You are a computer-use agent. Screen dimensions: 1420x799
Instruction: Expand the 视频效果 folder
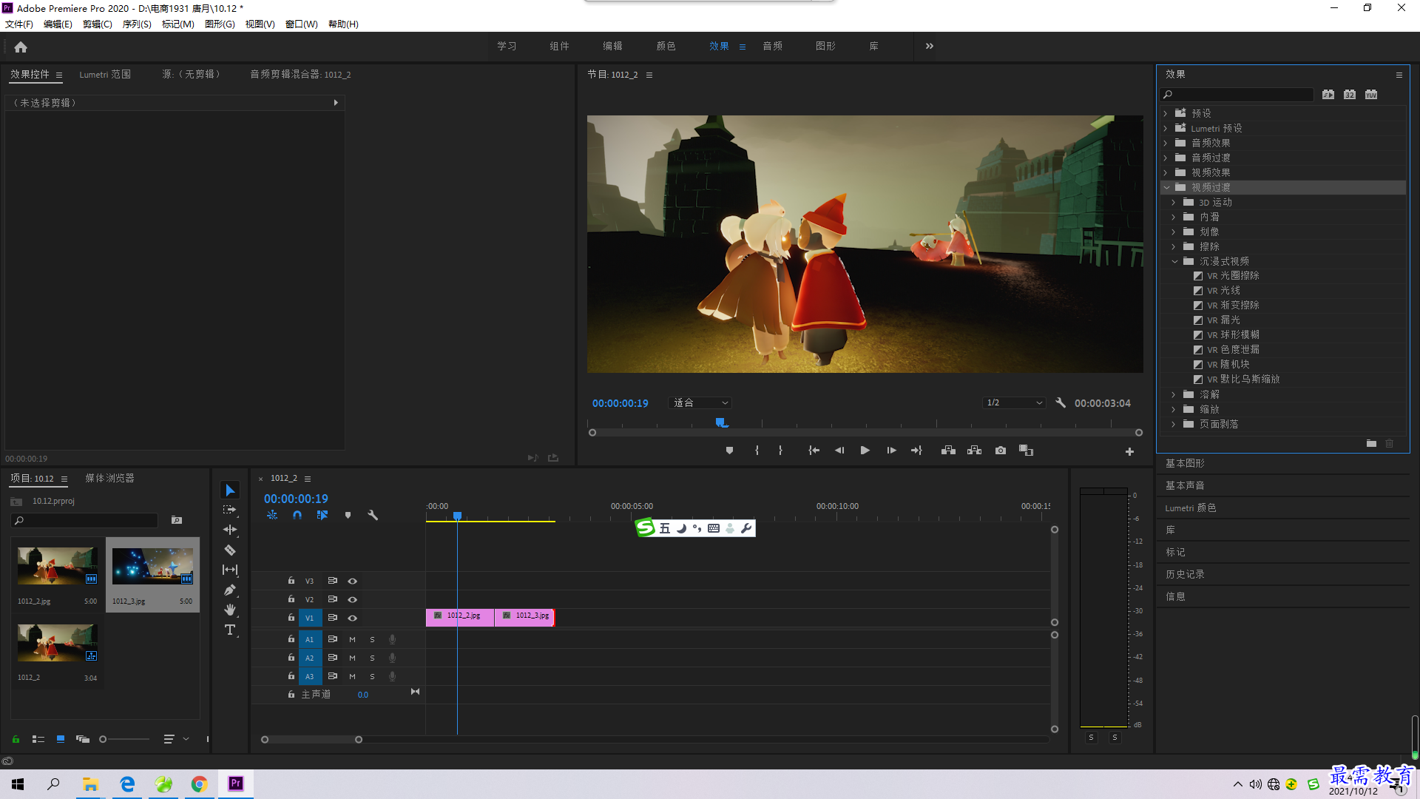tap(1166, 172)
